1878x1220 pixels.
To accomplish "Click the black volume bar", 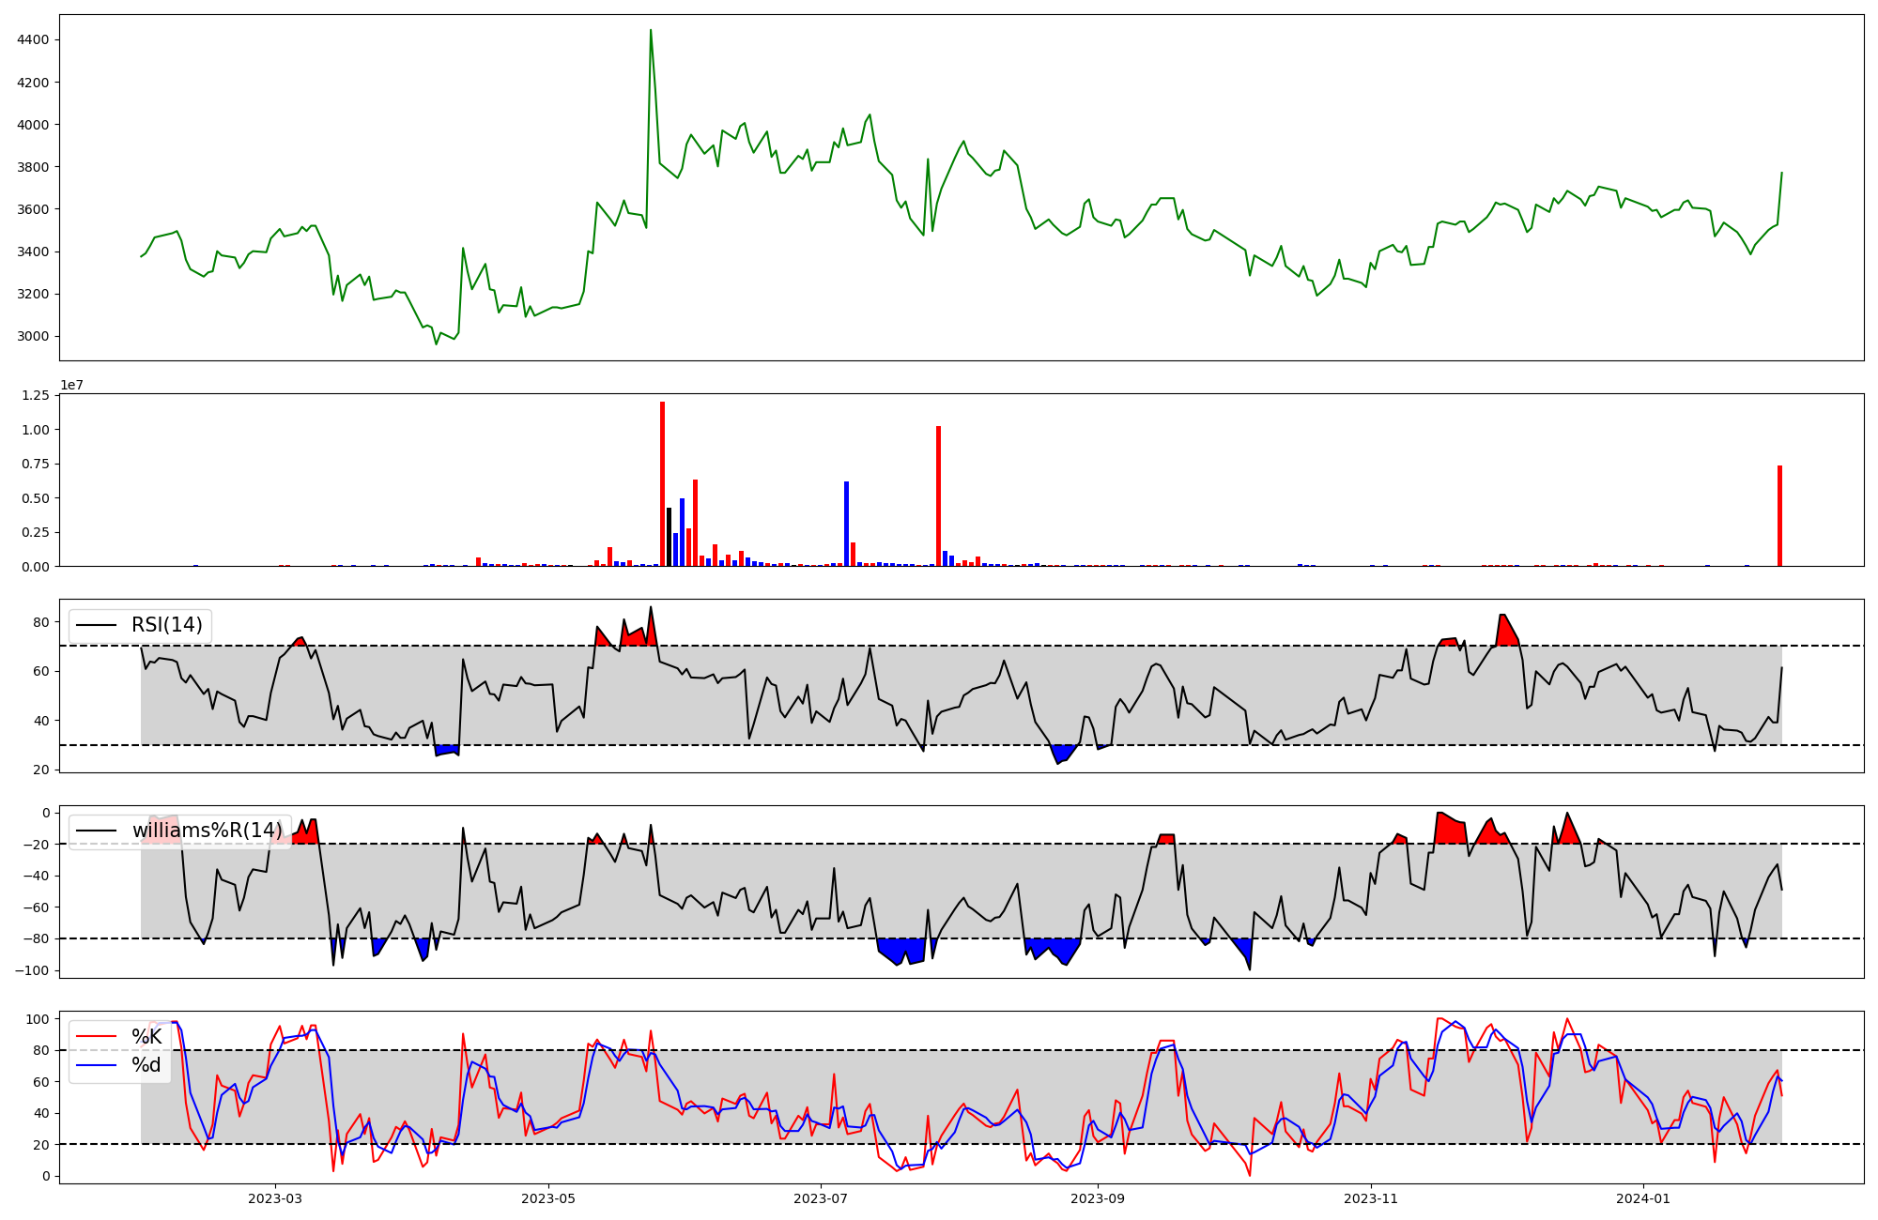I will (669, 537).
